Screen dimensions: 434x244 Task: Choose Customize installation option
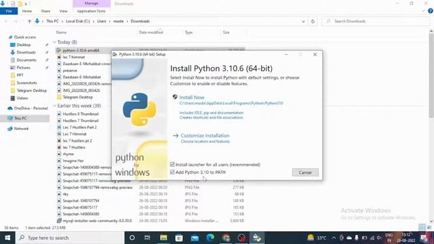pyautogui.click(x=205, y=136)
